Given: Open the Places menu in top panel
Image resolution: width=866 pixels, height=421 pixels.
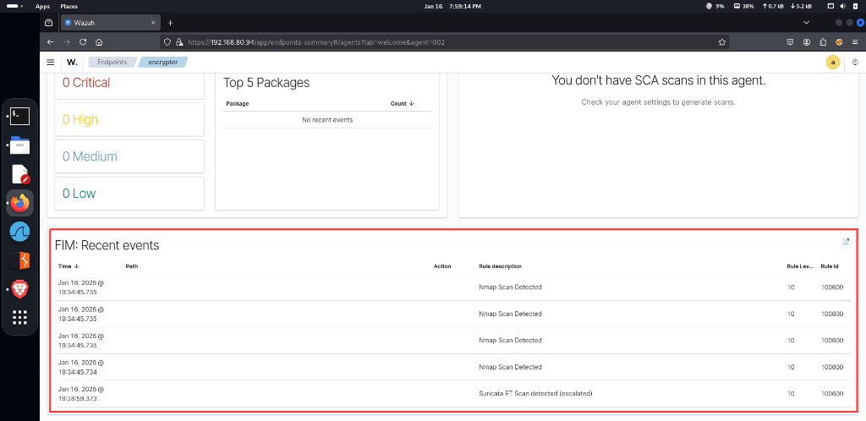Looking at the screenshot, I should [x=69, y=6].
